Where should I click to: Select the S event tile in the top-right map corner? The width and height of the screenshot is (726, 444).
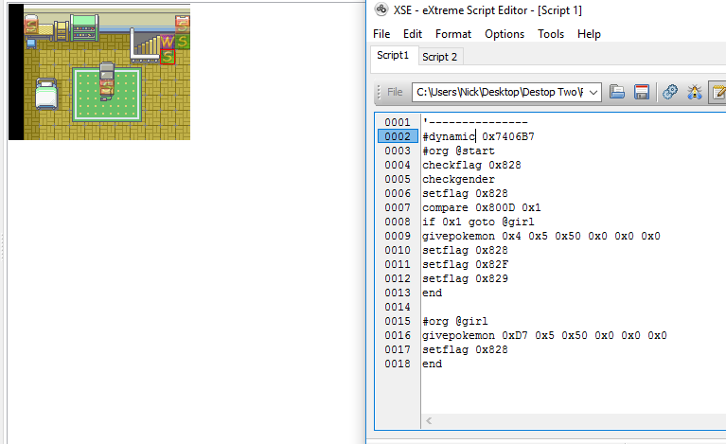click(x=183, y=25)
